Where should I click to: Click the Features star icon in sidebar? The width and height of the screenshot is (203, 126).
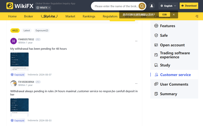pos(156,26)
